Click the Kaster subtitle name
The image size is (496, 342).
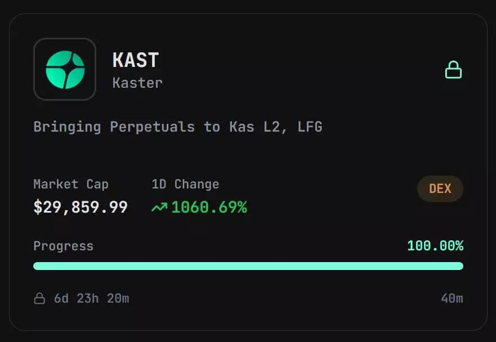click(x=137, y=83)
